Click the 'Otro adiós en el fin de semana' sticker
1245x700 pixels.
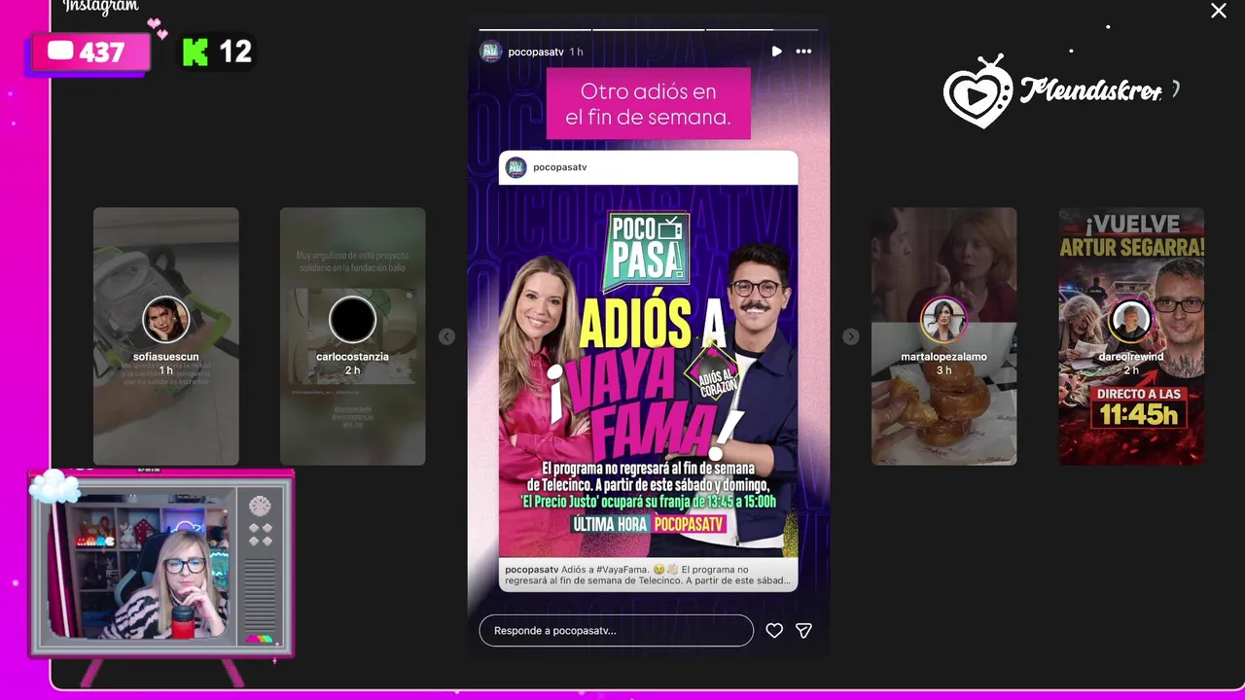649,104
